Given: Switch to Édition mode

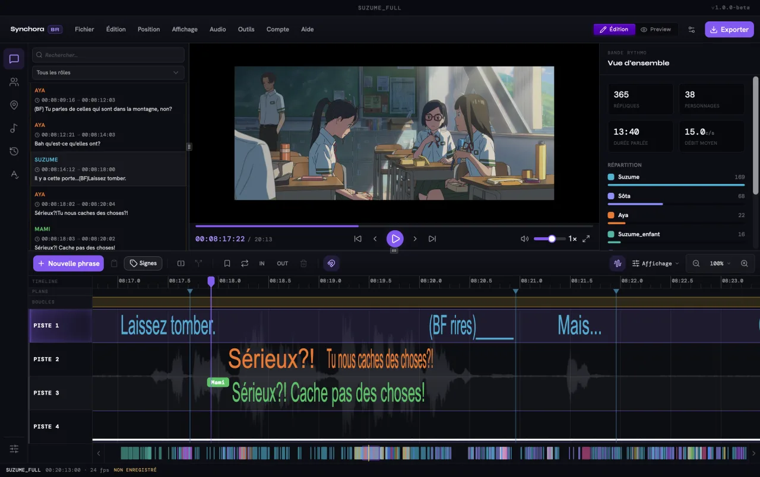Looking at the screenshot, I should (614, 30).
